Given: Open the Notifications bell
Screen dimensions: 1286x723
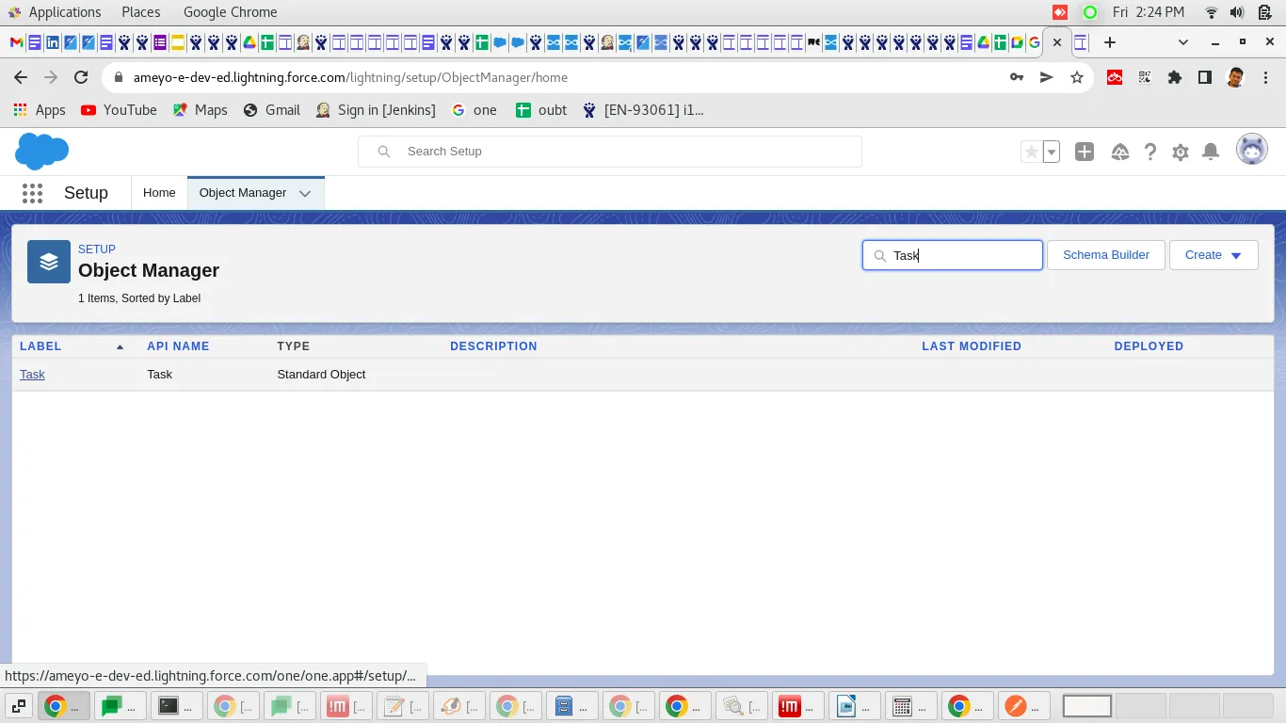Looking at the screenshot, I should (1212, 152).
